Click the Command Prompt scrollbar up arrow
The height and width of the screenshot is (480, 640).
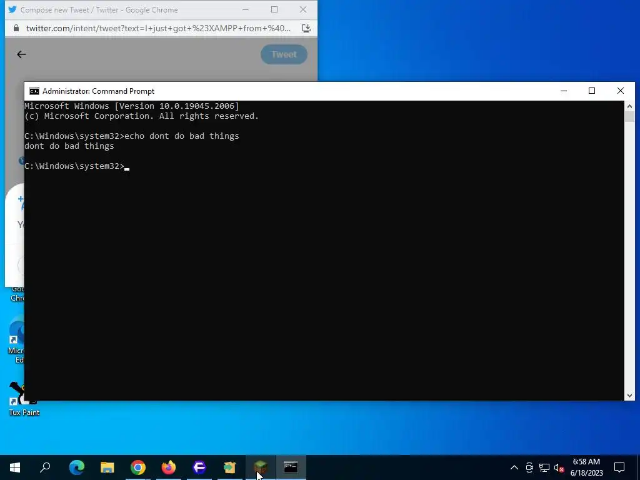point(629,106)
